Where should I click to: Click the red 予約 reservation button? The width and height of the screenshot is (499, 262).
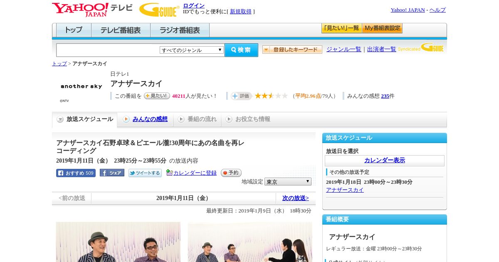pyautogui.click(x=231, y=173)
